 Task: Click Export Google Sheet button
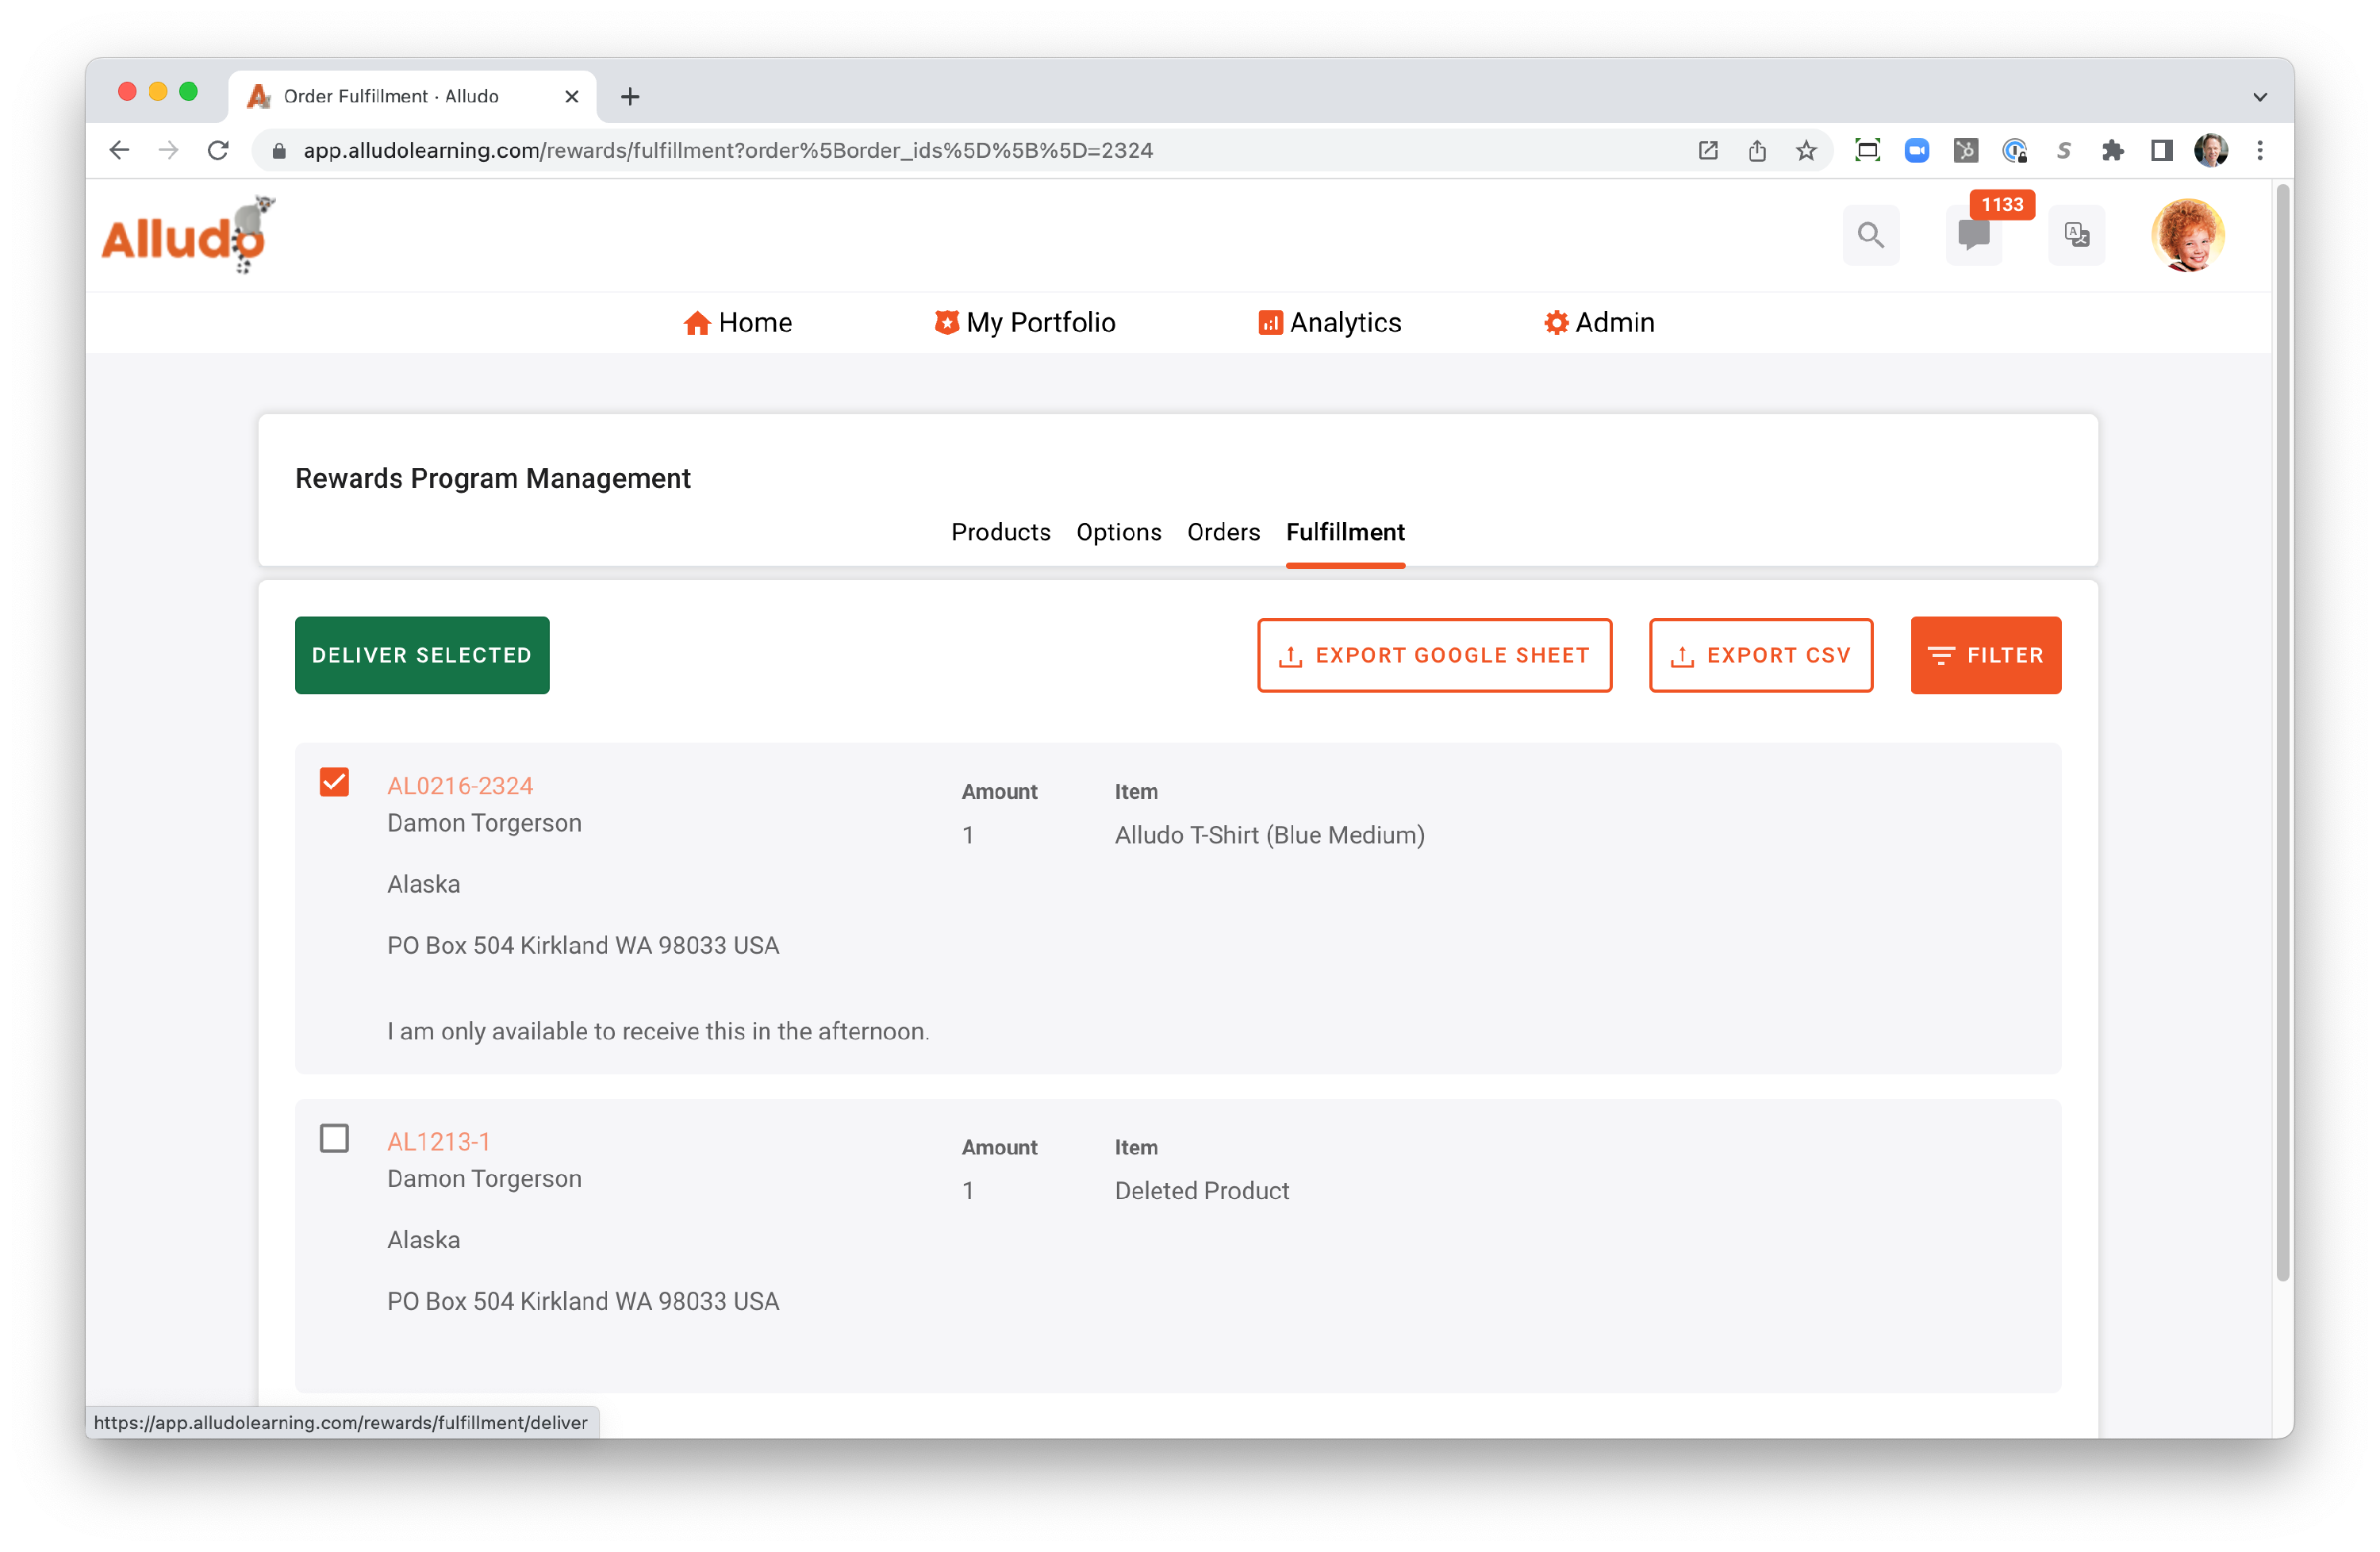click(1434, 655)
